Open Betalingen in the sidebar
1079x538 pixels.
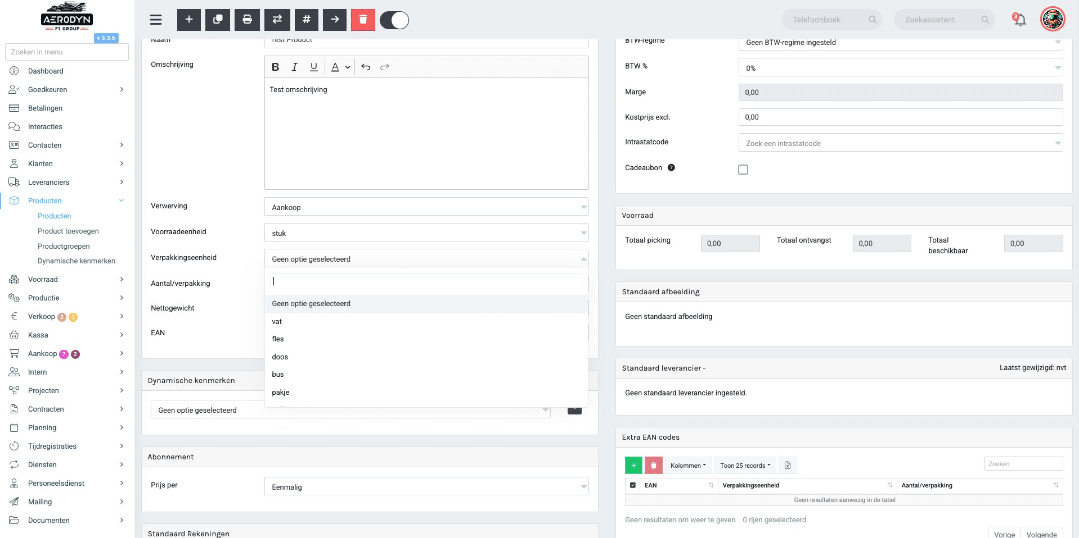pyautogui.click(x=45, y=108)
